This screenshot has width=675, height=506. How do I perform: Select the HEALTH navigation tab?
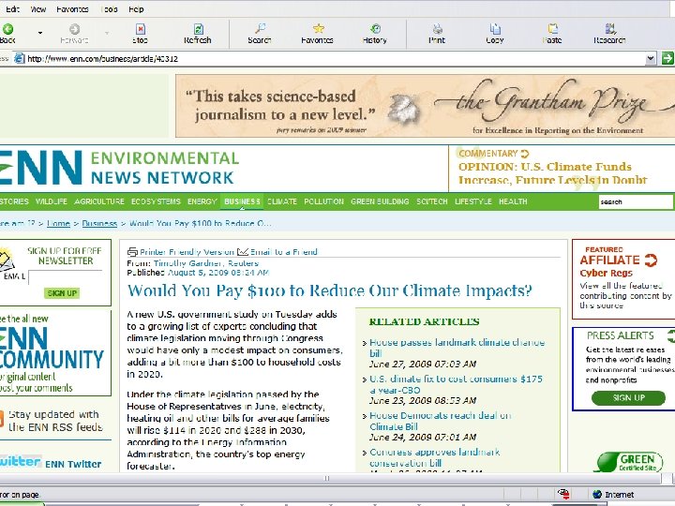click(x=513, y=201)
